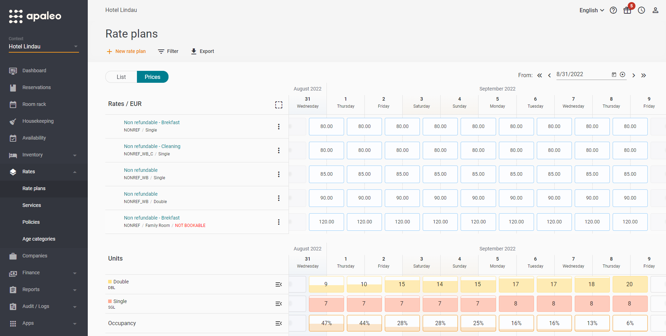The height and width of the screenshot is (336, 666).
Task: Open the gifts icon with badge 5
Action: 627,10
